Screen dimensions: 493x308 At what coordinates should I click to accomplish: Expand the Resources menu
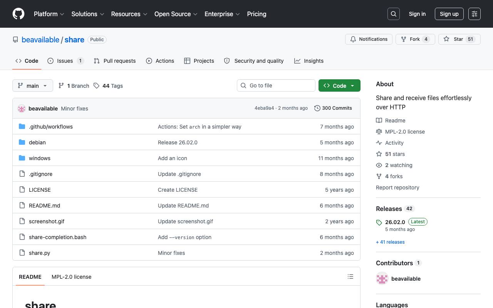pos(129,14)
